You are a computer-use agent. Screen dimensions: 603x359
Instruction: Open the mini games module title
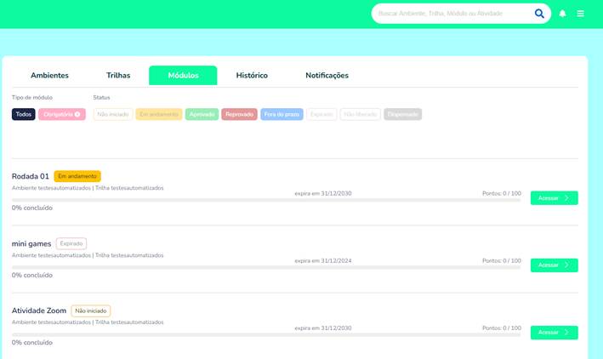click(x=31, y=243)
